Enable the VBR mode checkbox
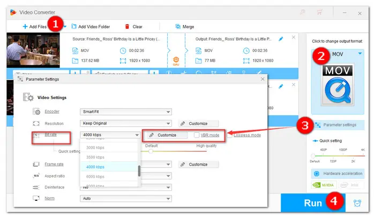 pyautogui.click(x=197, y=135)
